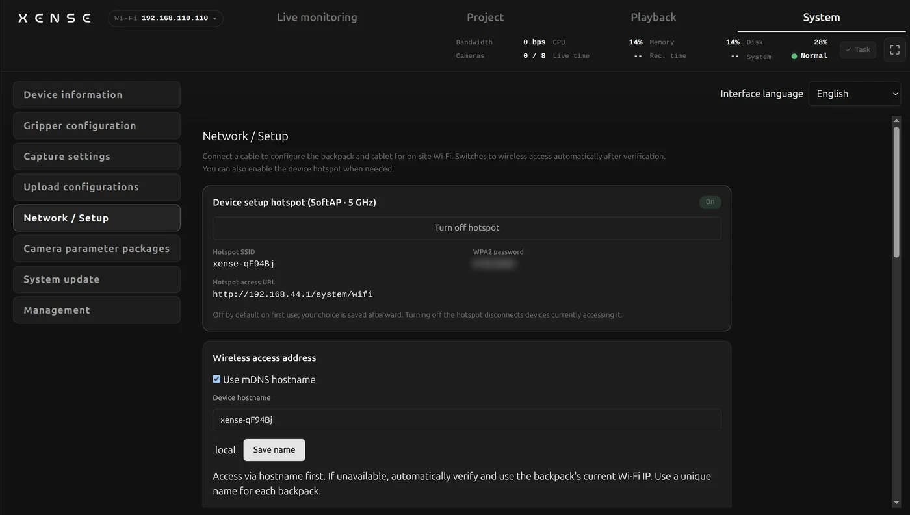Click the hotspot On status badge
This screenshot has width=910, height=515.
coord(710,202)
